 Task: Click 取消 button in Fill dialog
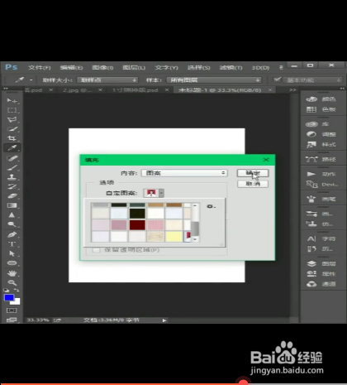253,184
